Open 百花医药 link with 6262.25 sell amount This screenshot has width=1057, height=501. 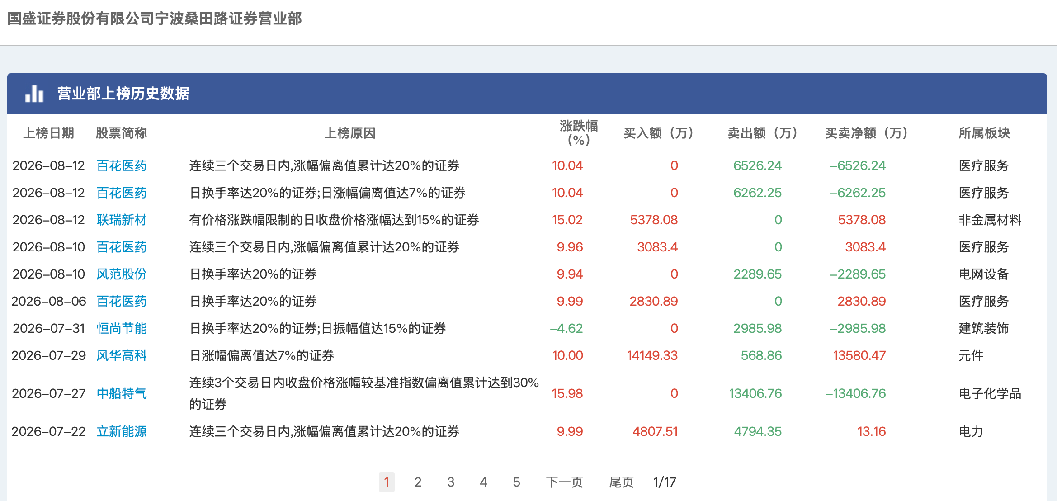[x=122, y=193]
